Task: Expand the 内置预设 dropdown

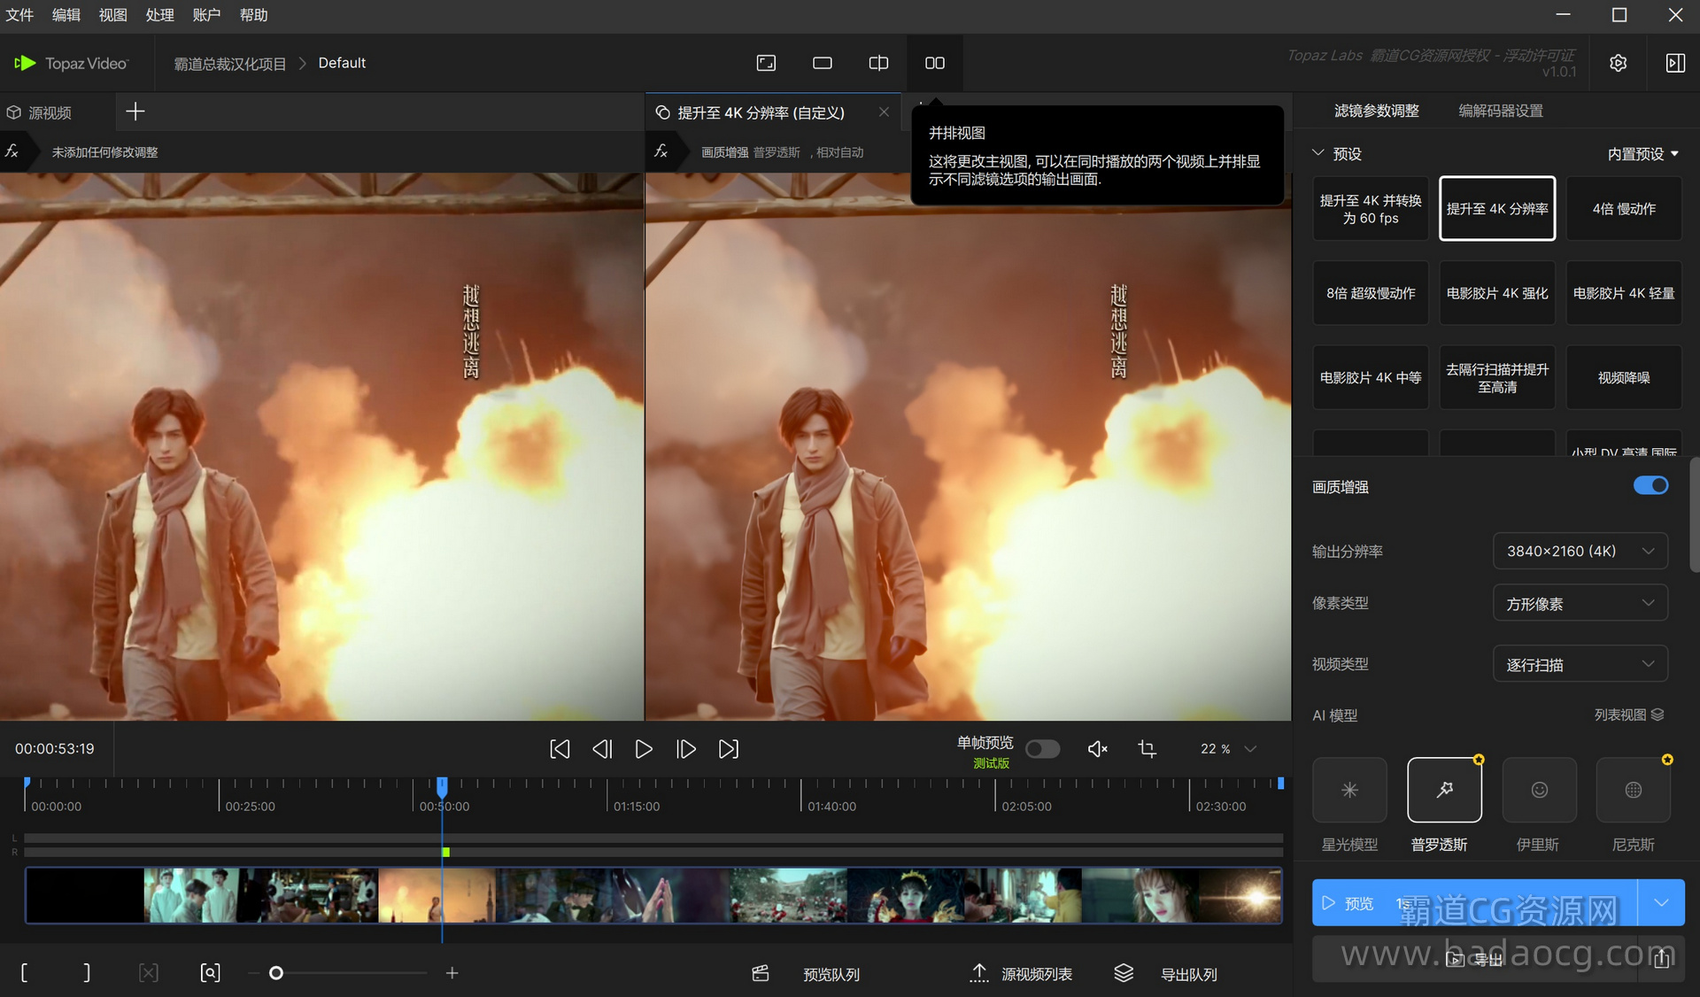Action: pos(1642,153)
